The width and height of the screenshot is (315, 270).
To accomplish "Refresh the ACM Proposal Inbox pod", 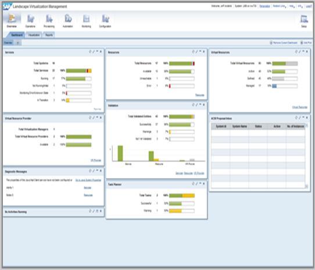I will (x=296, y=118).
